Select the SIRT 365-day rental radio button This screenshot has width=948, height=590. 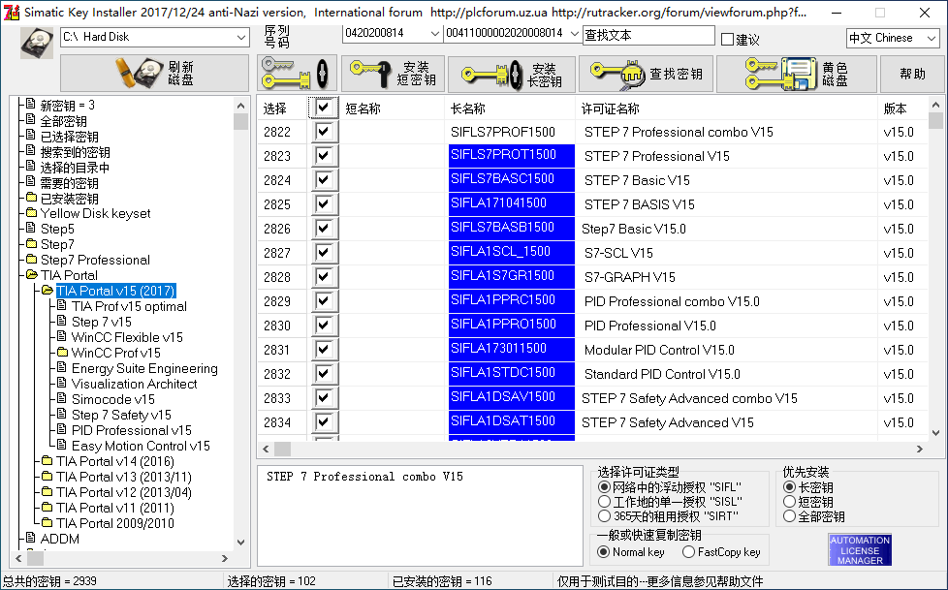603,515
